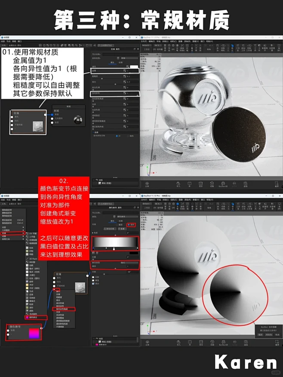Open the 实用工具 submenu in the context menu
Viewport: 283px width, 377px height.
click(12, 239)
